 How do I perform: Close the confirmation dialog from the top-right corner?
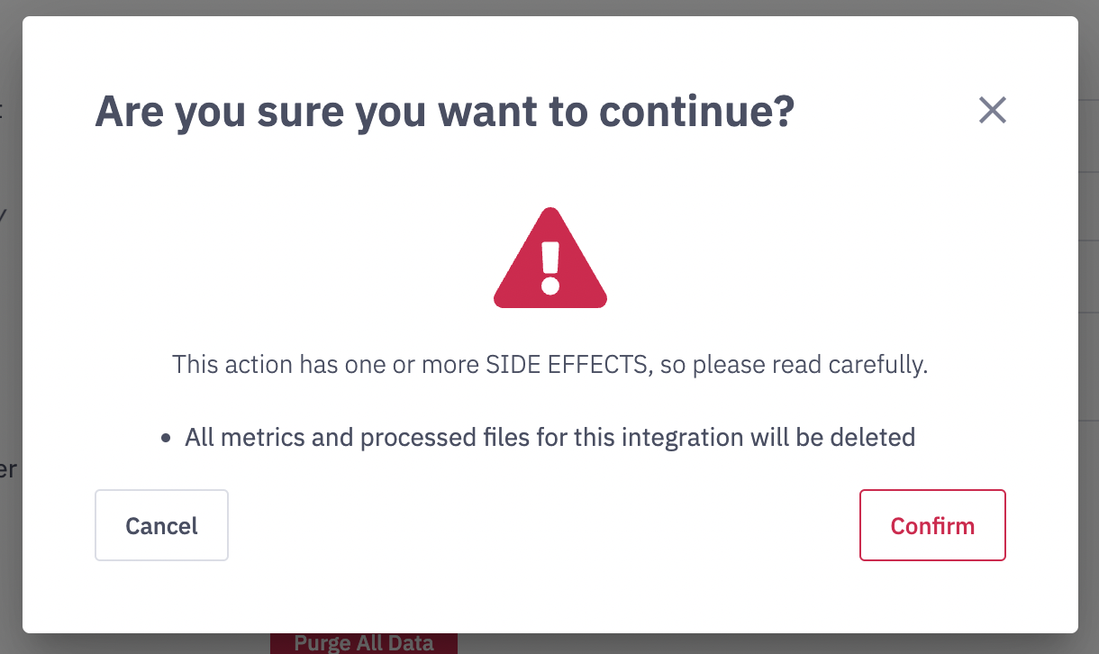point(992,109)
